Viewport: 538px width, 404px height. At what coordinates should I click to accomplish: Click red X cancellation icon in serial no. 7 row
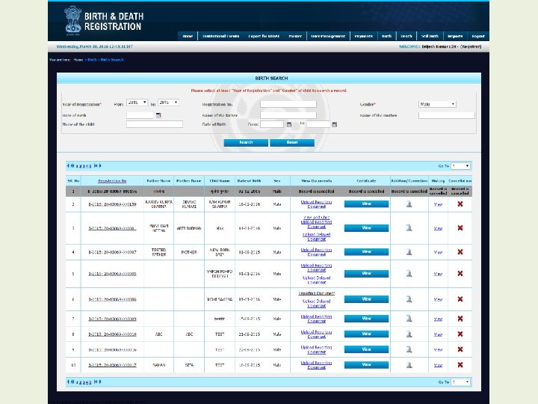click(x=460, y=319)
